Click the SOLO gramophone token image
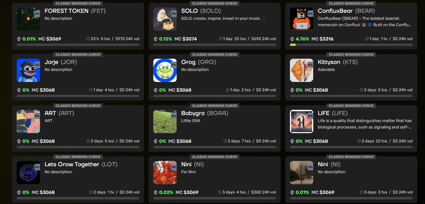The image size is (425, 204). pos(165,19)
